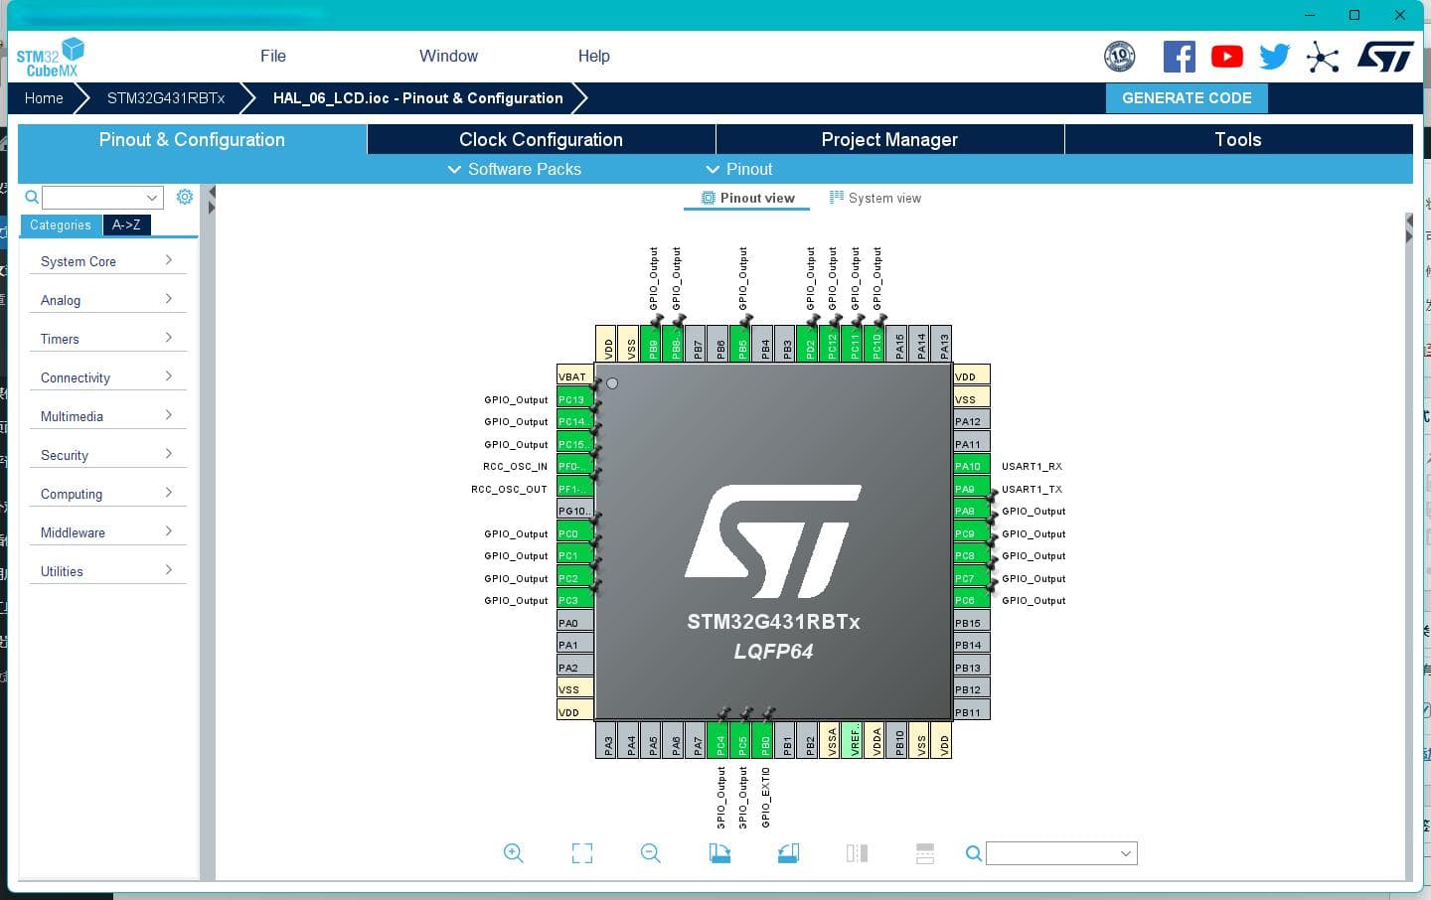Expand the Computing category
The image size is (1431, 900).
(x=107, y=494)
